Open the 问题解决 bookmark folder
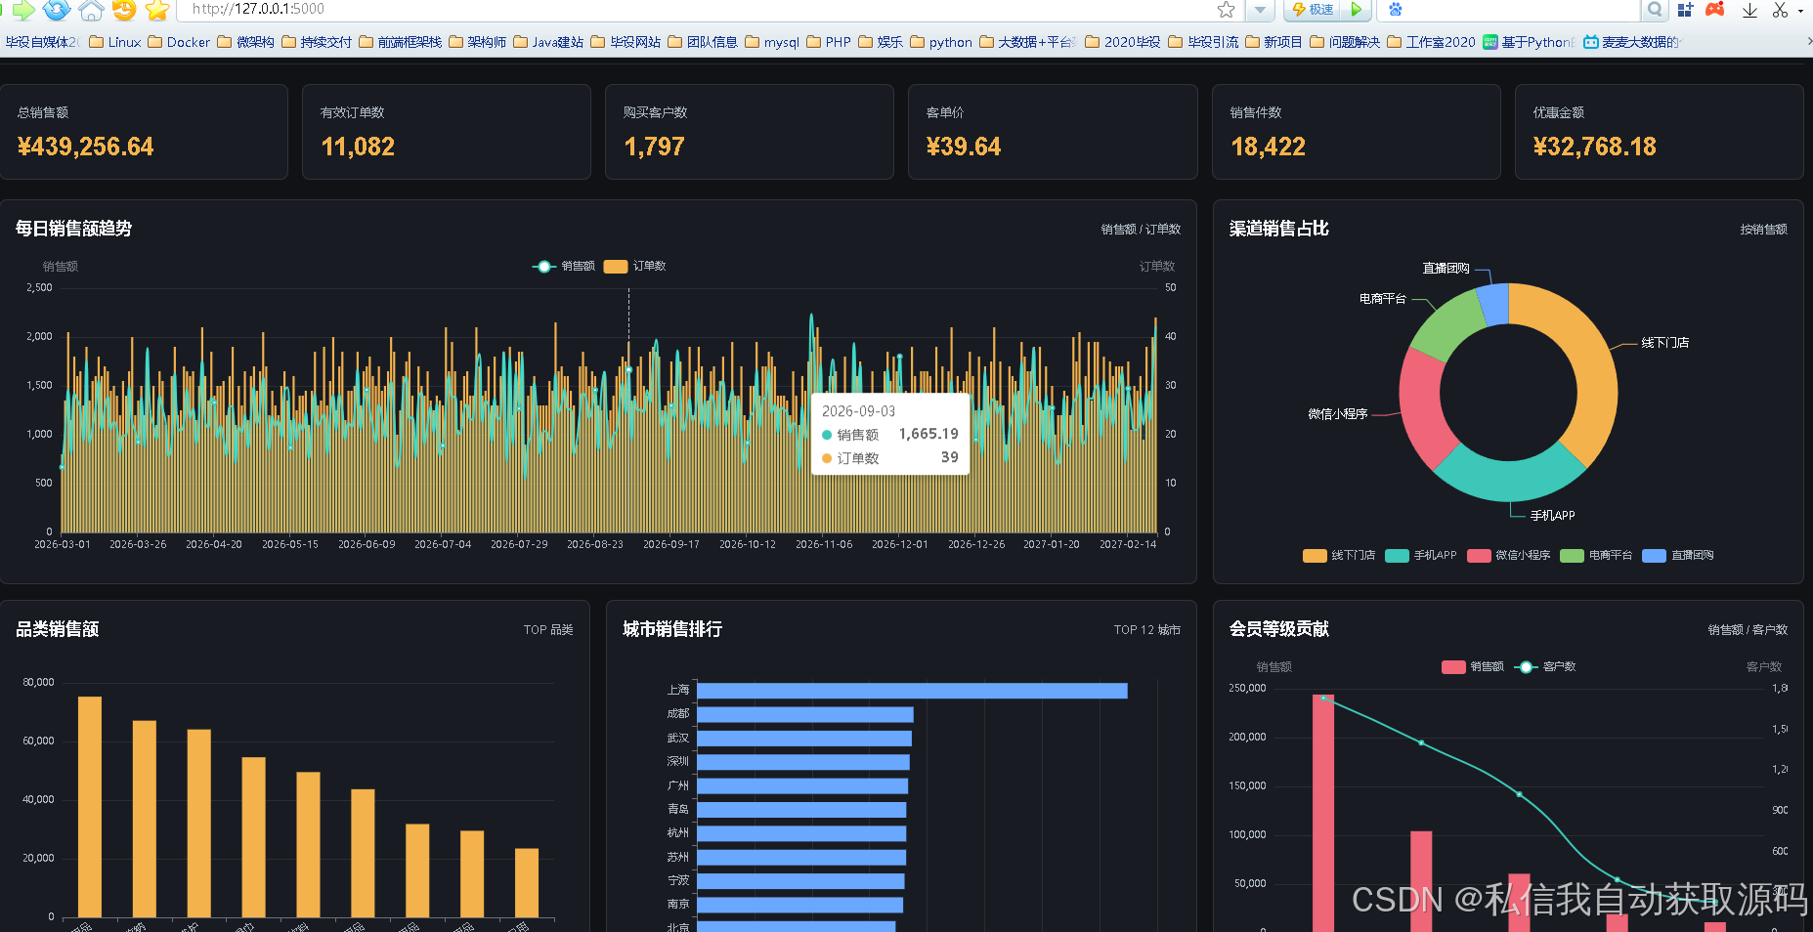 point(1345,42)
